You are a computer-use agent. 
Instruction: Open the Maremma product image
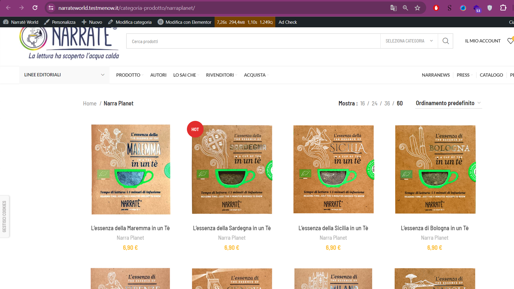tap(131, 169)
